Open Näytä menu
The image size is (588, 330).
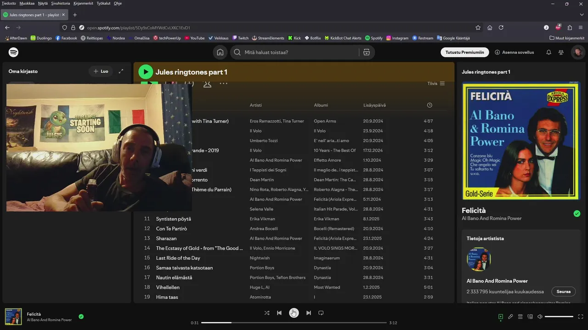43,3
